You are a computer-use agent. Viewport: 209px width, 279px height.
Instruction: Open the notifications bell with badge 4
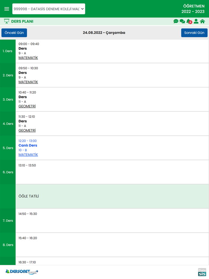189,21
